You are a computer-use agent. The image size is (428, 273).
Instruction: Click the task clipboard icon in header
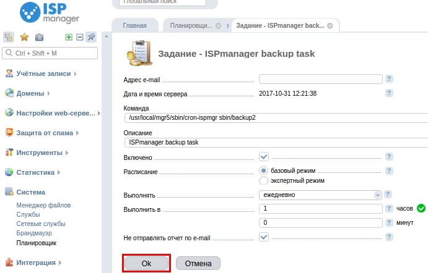click(x=139, y=53)
